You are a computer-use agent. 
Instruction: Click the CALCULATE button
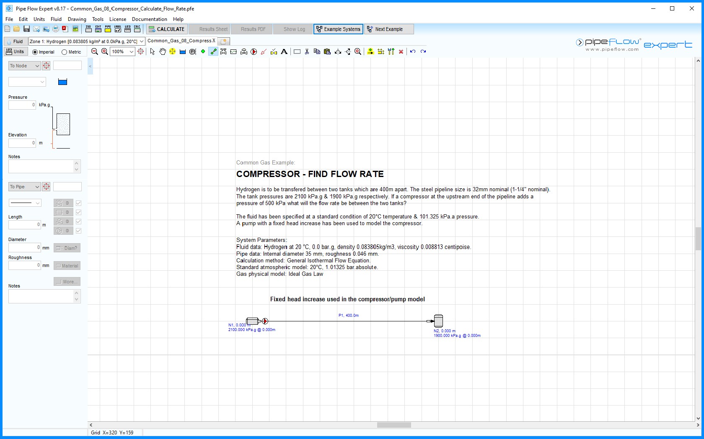[166, 29]
